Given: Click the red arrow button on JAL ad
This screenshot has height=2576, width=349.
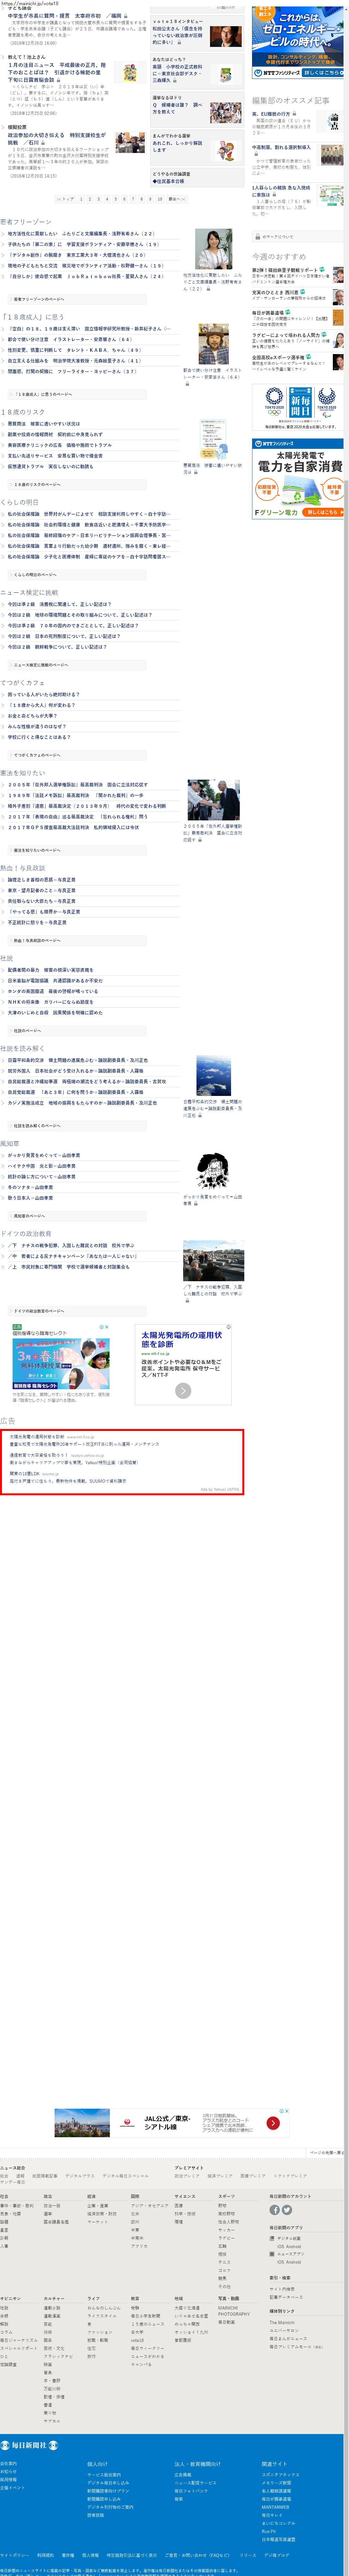Looking at the screenshot, I should 273,2123.
